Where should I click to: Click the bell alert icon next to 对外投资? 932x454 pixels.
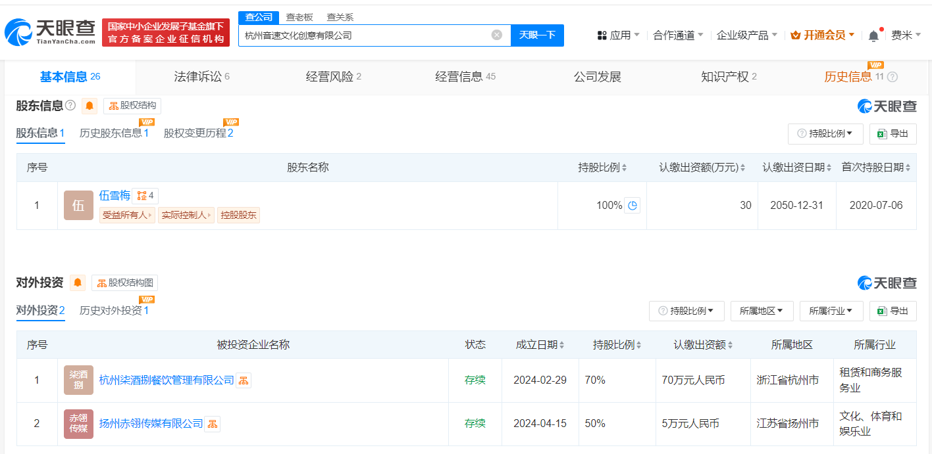pyautogui.click(x=78, y=283)
